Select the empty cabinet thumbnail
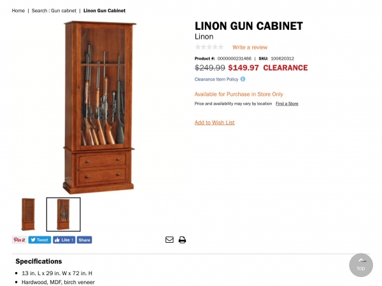Screen dimensions: 382x286 click(28, 214)
